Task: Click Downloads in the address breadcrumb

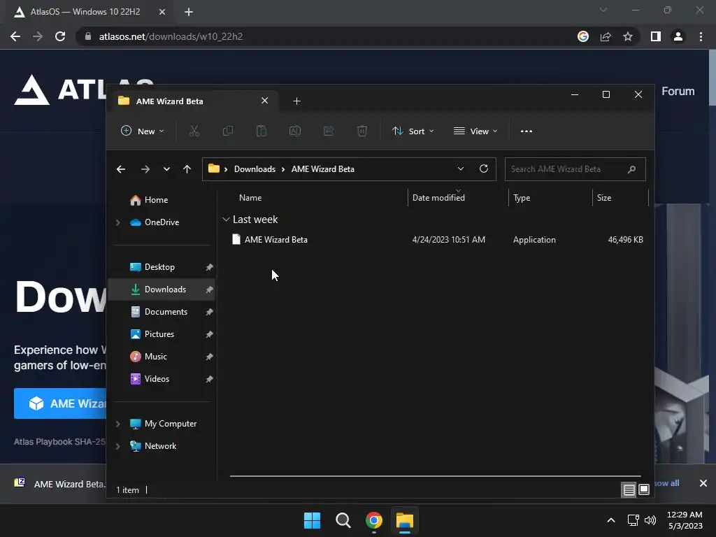Action: pos(255,169)
